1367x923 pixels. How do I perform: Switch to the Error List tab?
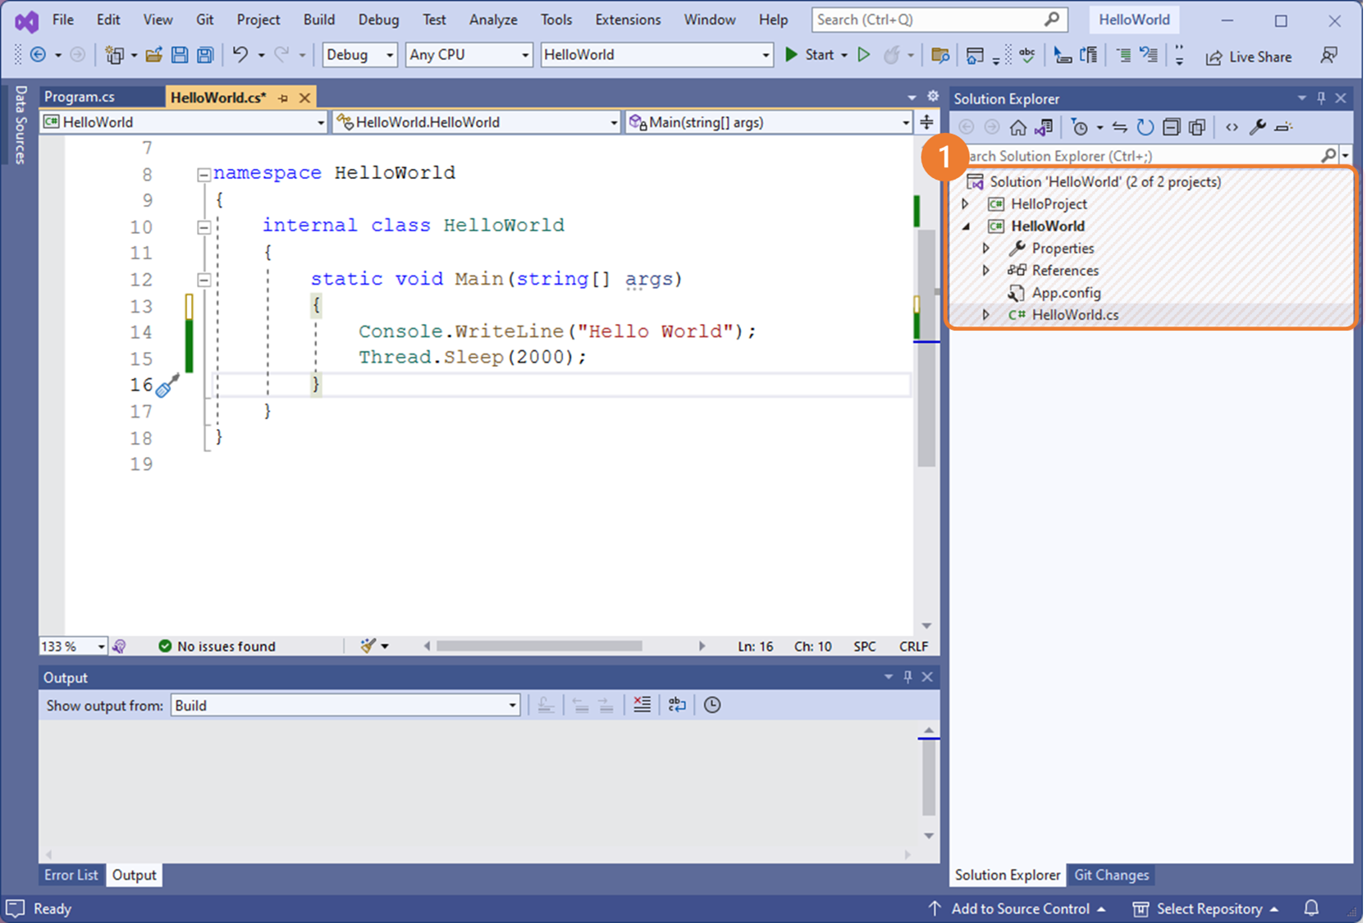tap(71, 875)
